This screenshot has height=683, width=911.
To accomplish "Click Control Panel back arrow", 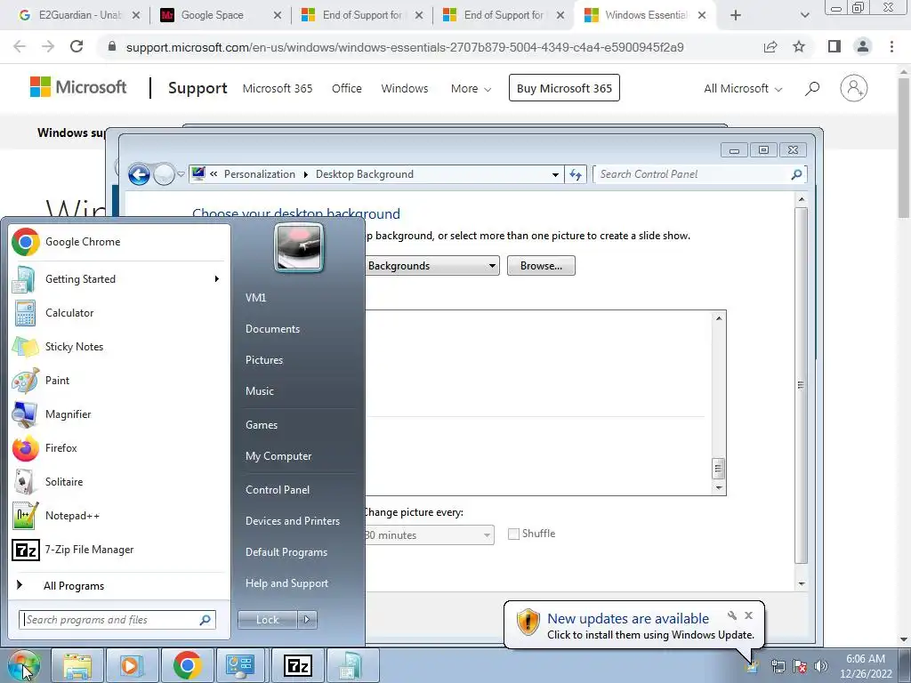I will pos(140,174).
